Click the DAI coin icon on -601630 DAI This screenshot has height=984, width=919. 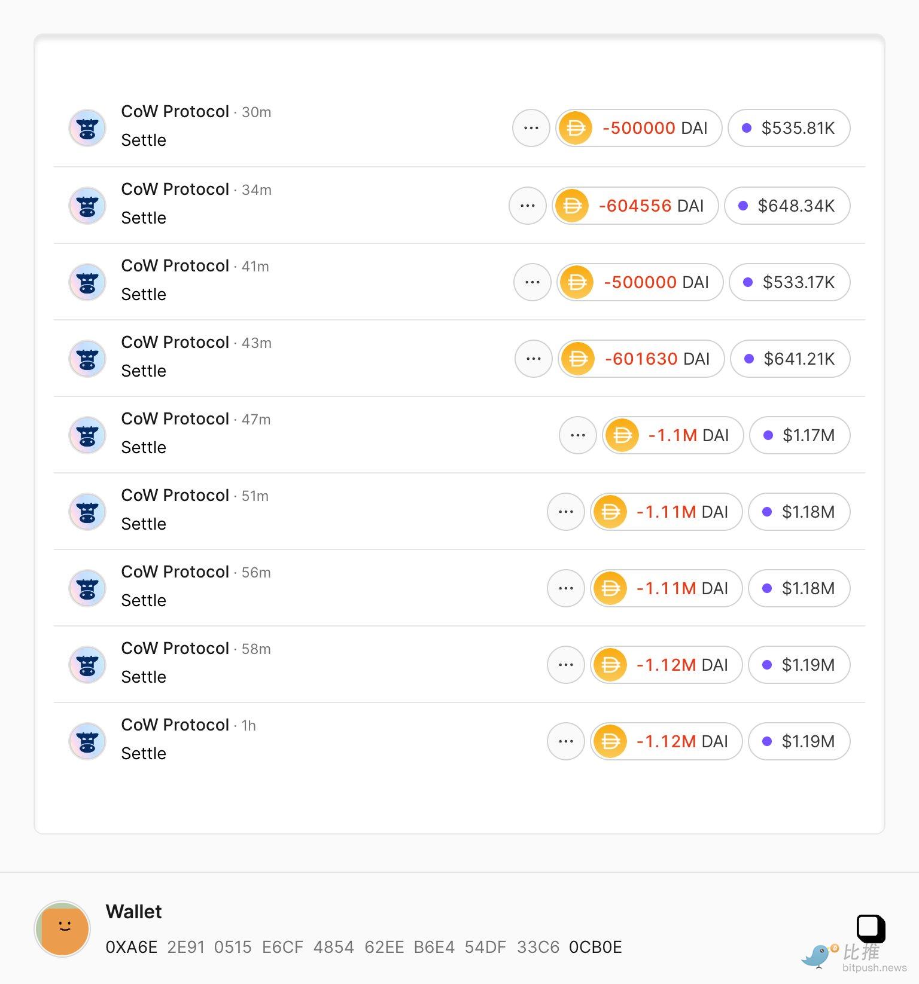(578, 359)
